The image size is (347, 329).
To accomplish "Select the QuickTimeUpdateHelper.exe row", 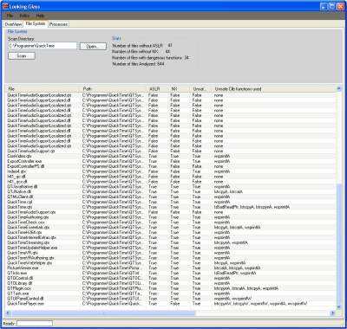I will pos(171,248).
